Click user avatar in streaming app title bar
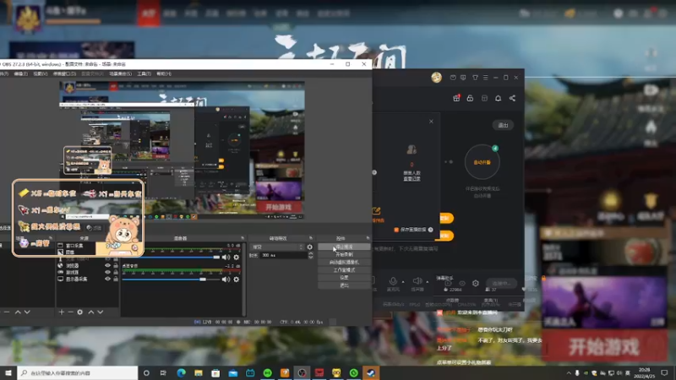Image resolution: width=676 pixels, height=380 pixels. pyautogui.click(x=436, y=78)
